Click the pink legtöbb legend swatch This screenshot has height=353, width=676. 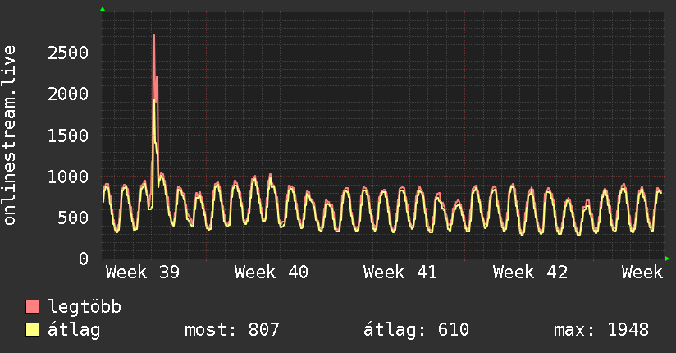(32, 306)
